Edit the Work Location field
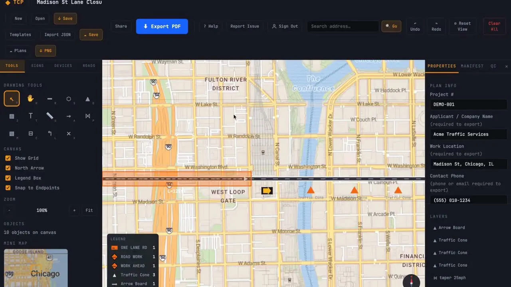 coord(468,164)
